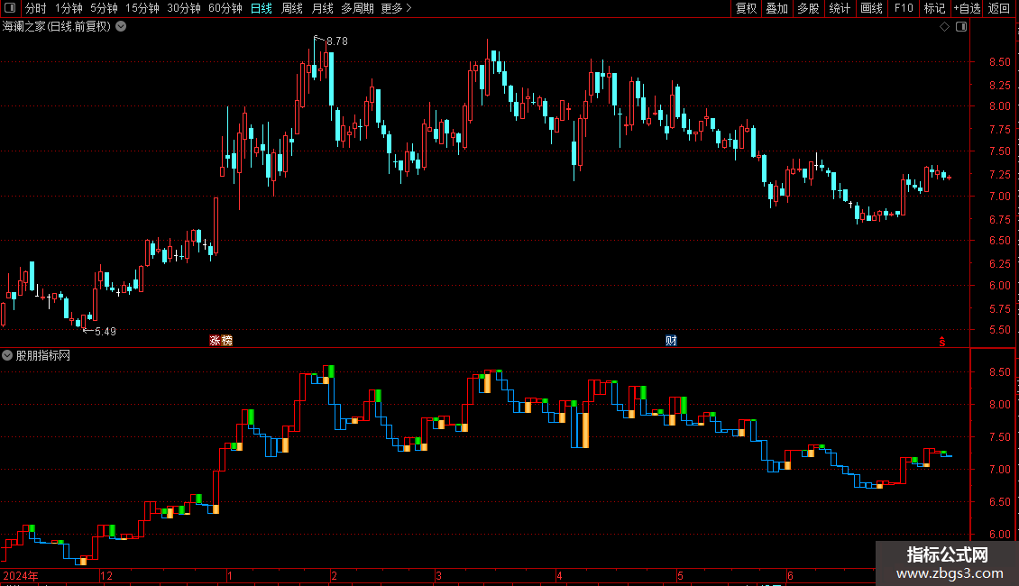The image size is (1019, 586).
Task: Switch to 月线 monthly chart
Action: coord(322,8)
